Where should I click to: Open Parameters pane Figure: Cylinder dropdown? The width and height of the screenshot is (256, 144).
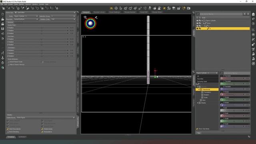pyautogui.click(x=207, y=73)
